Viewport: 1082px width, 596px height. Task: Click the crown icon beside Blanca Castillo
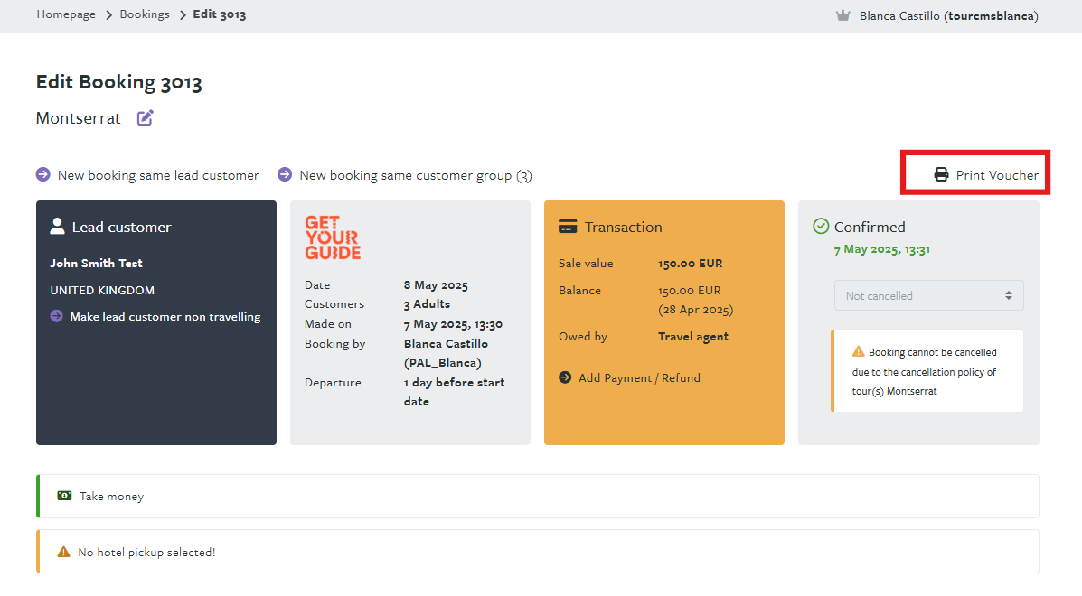(x=842, y=15)
